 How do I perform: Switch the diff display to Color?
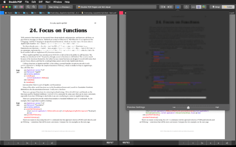click(228, 7)
